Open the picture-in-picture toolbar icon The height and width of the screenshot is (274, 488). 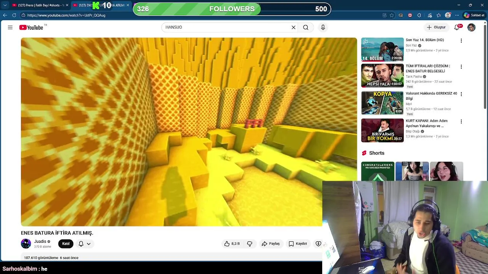(x=401, y=15)
